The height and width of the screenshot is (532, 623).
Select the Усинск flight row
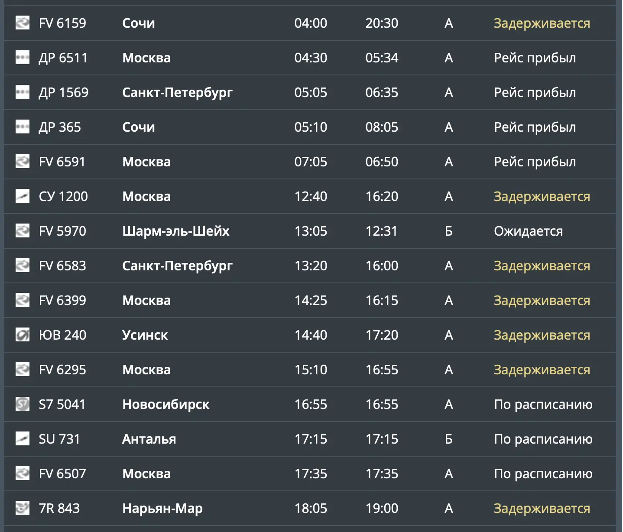pyautogui.click(x=310, y=335)
